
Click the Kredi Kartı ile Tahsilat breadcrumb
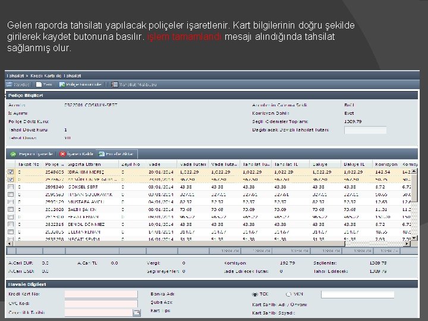coord(56,76)
